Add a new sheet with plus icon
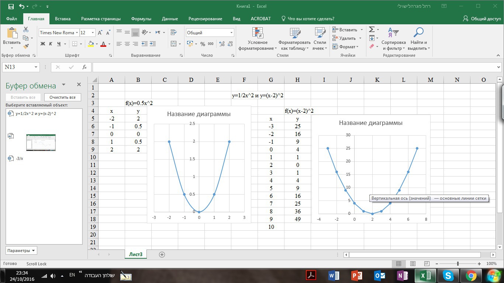Image resolution: width=504 pixels, height=283 pixels. pyautogui.click(x=162, y=254)
